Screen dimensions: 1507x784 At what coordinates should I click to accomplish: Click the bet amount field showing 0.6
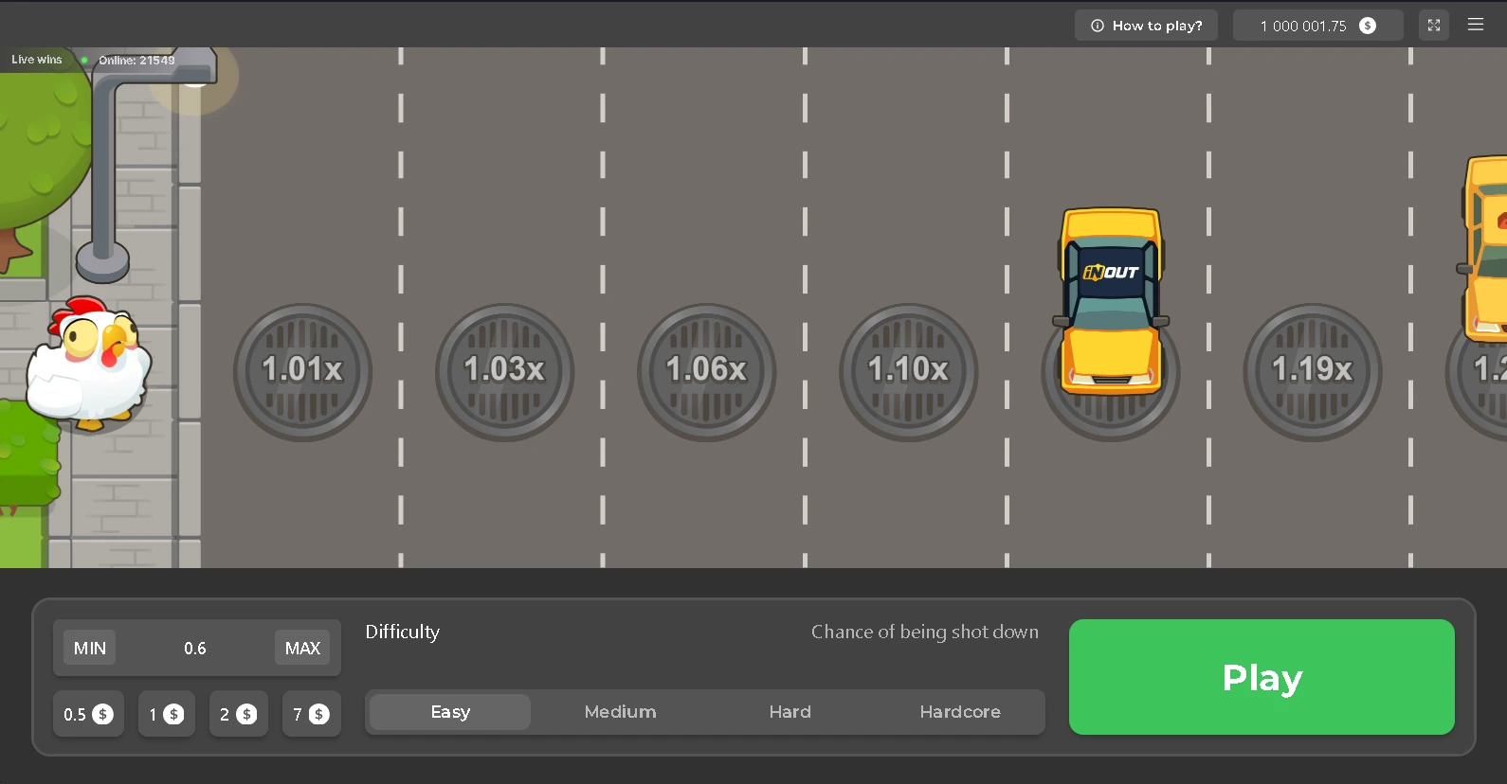pos(195,648)
